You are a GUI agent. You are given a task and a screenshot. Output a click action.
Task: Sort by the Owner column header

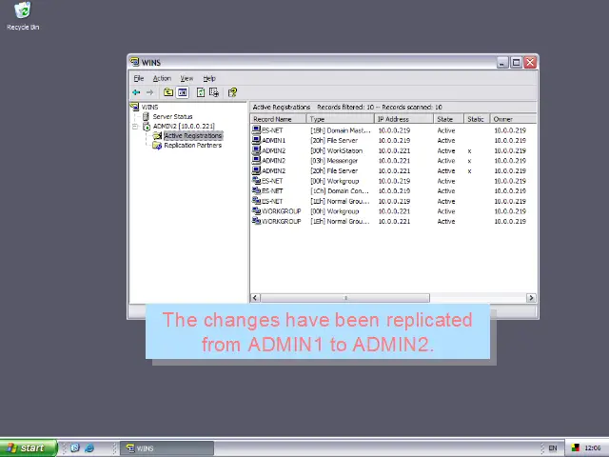513,119
